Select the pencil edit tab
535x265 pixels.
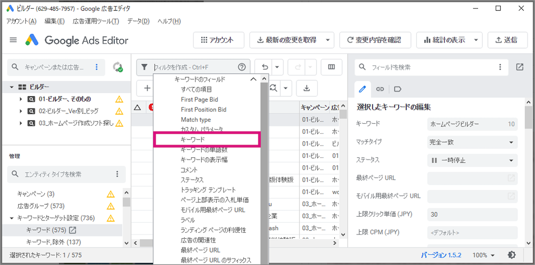pos(363,89)
